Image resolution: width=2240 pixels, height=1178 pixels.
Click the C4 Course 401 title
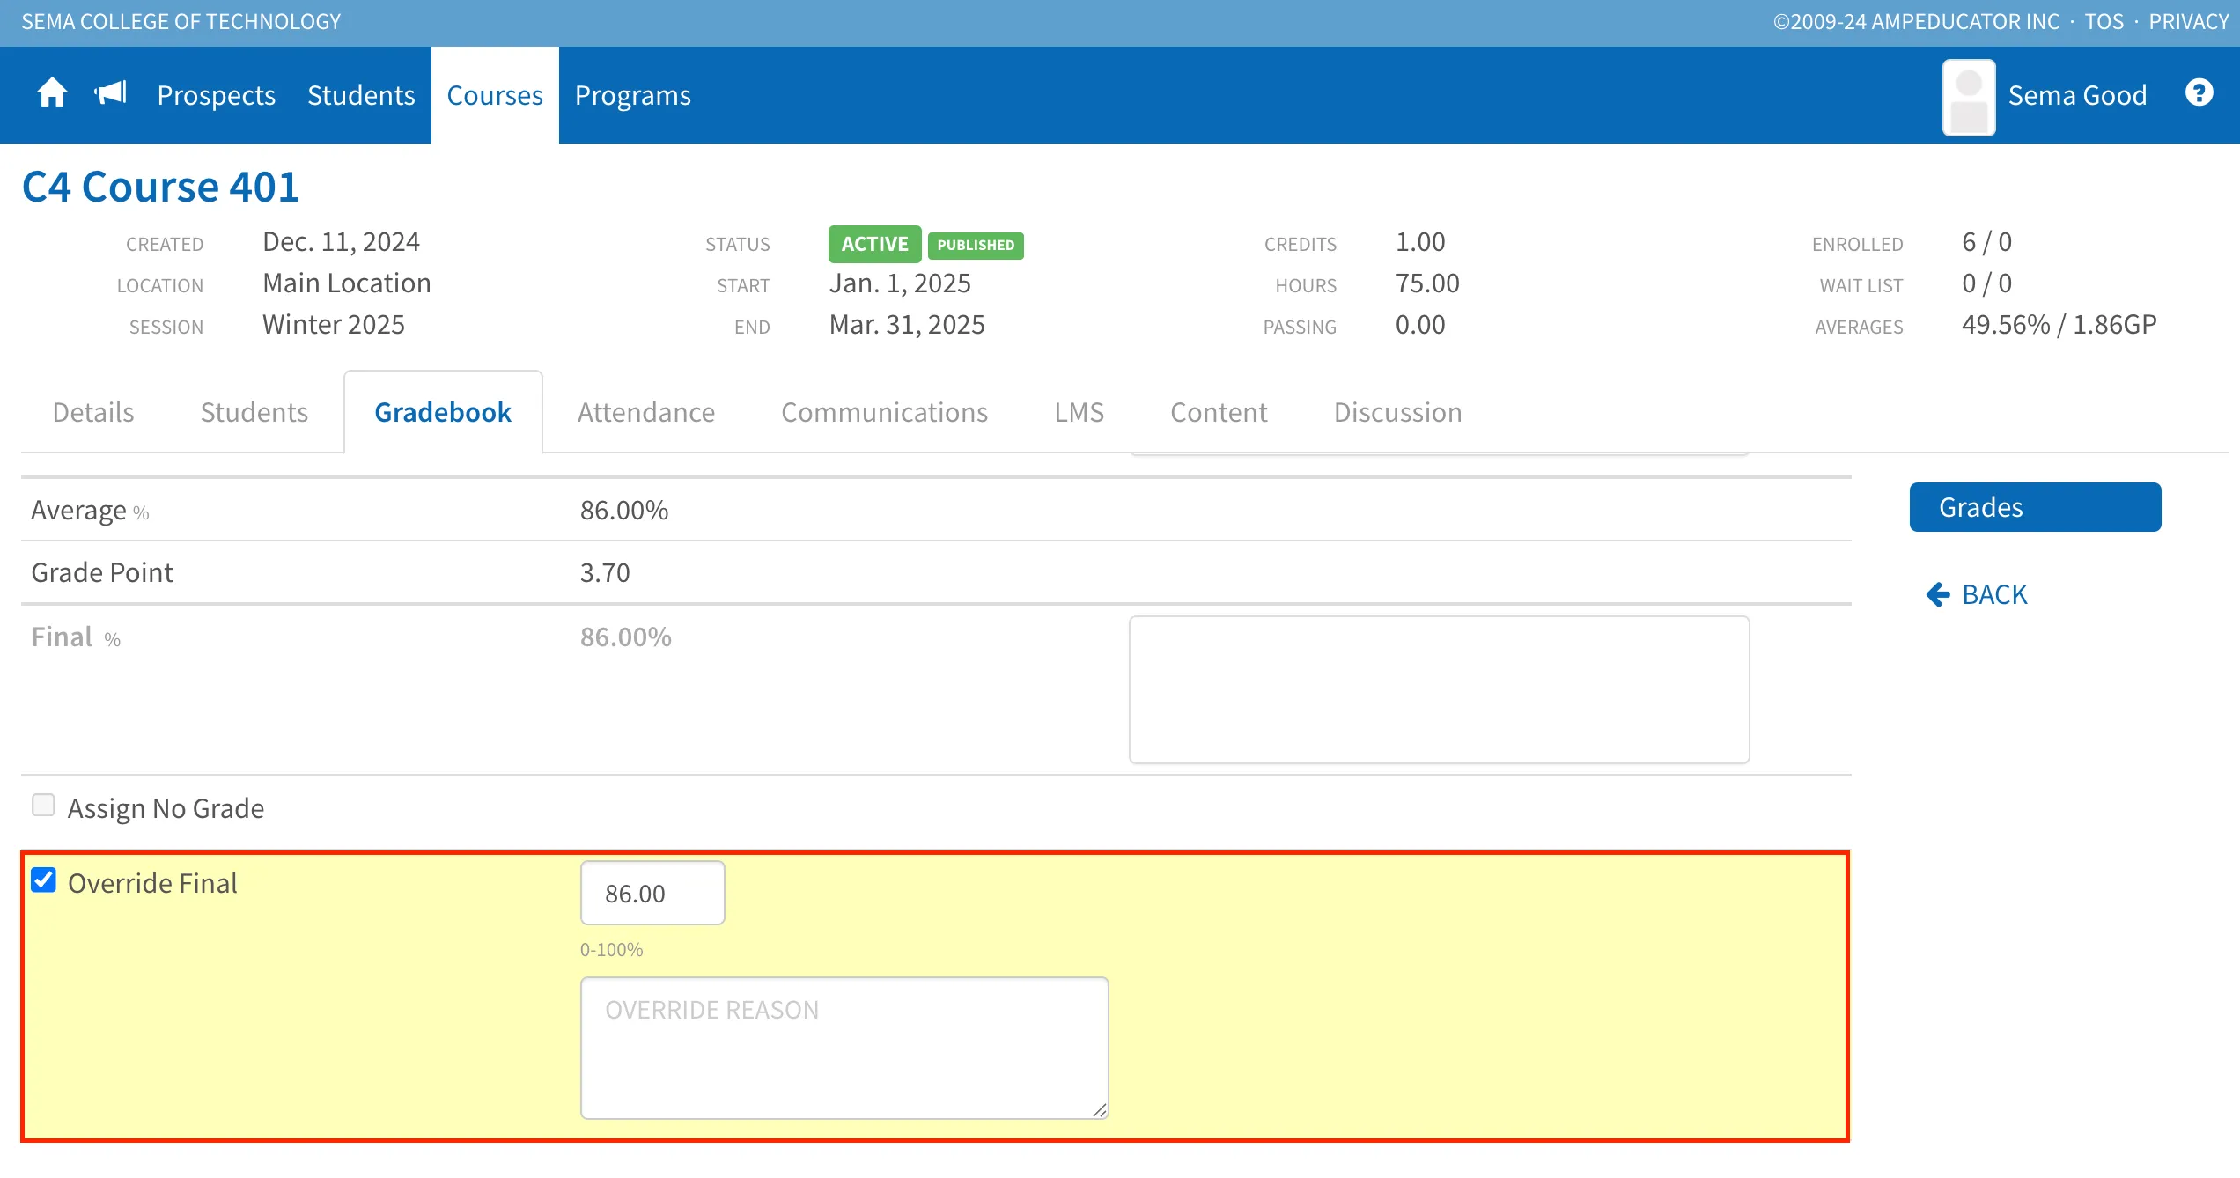(x=160, y=187)
